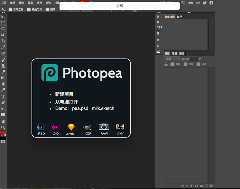The image size is (240, 189).
Task: Open the 正常 blend mode dropdown
Action: click(172, 59)
